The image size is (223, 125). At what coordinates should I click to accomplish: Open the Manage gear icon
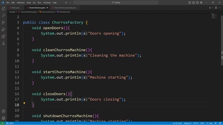coord(3,118)
